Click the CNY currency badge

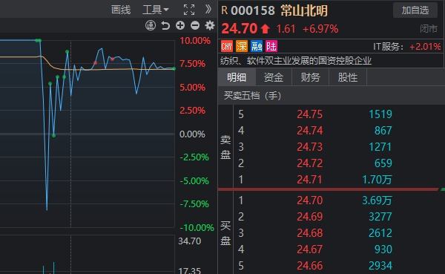(227, 46)
